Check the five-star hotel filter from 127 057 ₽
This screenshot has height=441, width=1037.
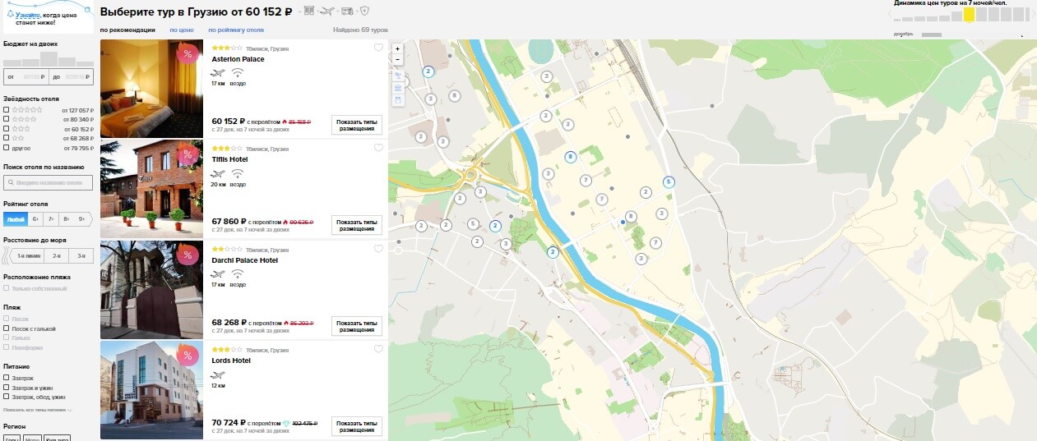[7, 109]
